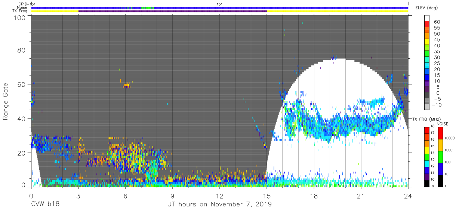Click the 80 label on Range Gate axis
The width and height of the screenshot is (459, 212).
coord(21,50)
